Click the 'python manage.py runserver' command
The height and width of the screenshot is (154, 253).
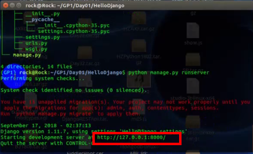pyautogui.click(x=169, y=72)
